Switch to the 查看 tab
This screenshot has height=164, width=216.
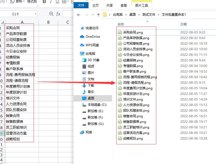[x=123, y=5]
